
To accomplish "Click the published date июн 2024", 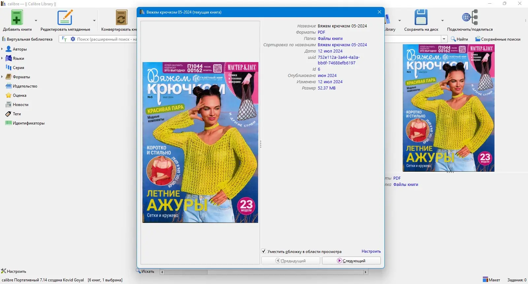I will click(x=327, y=76).
